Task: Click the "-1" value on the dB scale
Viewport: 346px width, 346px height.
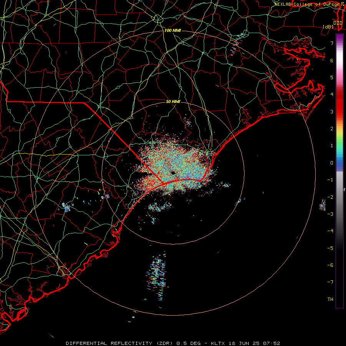Action: coord(330,180)
